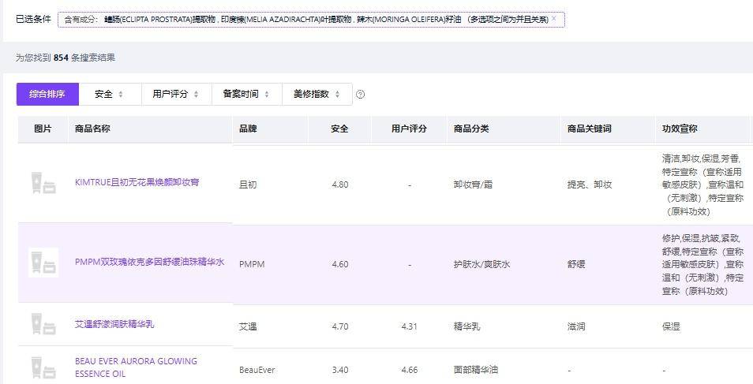Sort results by 备案时间
Image resolution: width=753 pixels, height=384 pixels.
(241, 94)
